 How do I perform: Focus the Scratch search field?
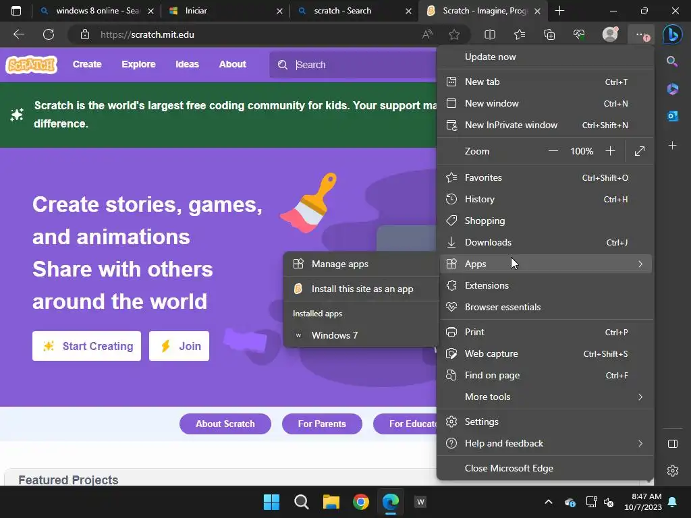pos(353,65)
